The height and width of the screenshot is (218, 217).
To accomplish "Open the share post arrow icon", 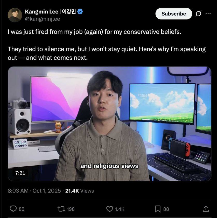I will click(206, 209).
